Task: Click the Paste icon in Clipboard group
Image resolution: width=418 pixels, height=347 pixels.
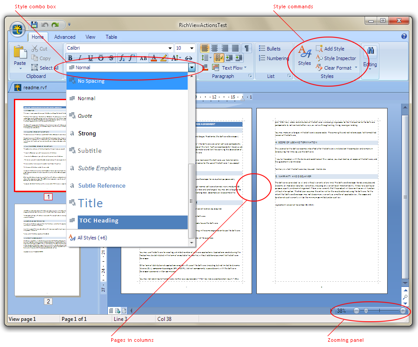Action: click(x=20, y=52)
